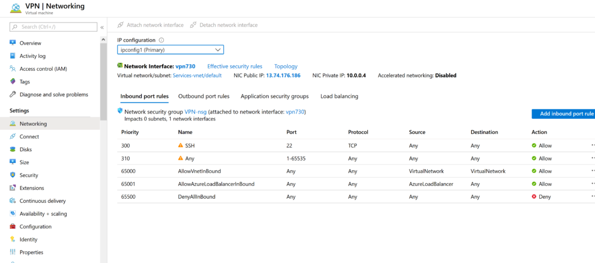Screen dimensions: 595x263
Task: Click port value 1-65535
Action: (x=296, y=158)
